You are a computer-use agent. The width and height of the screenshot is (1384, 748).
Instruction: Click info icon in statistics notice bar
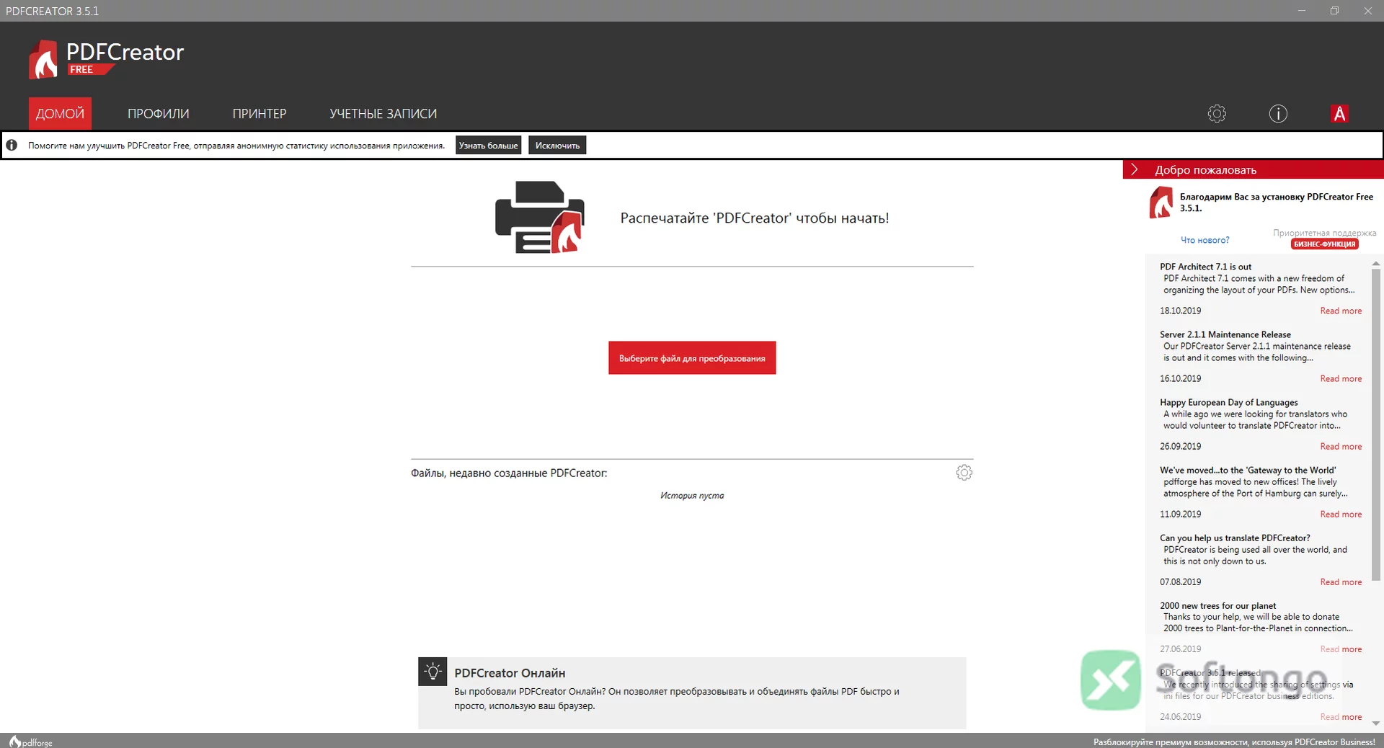click(x=12, y=145)
